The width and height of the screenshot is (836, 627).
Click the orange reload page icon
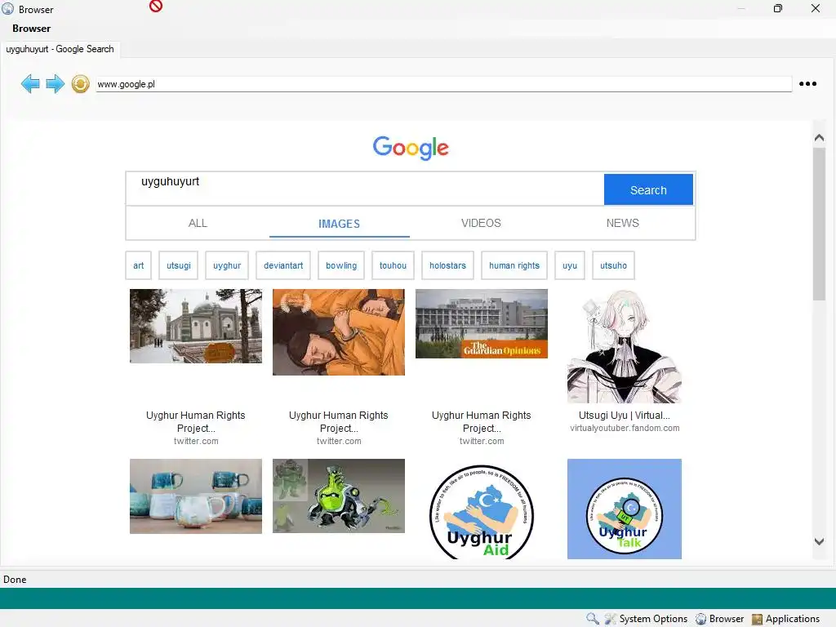(x=81, y=84)
